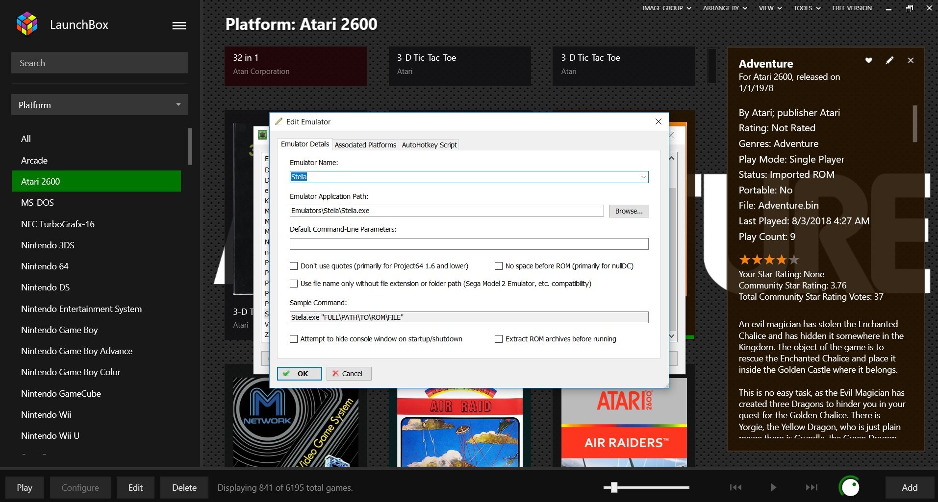Click Emulator Application Path field

447,211
